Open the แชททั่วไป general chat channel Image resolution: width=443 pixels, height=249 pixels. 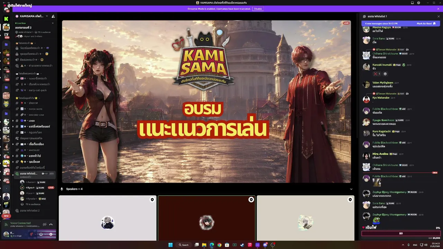35,156
